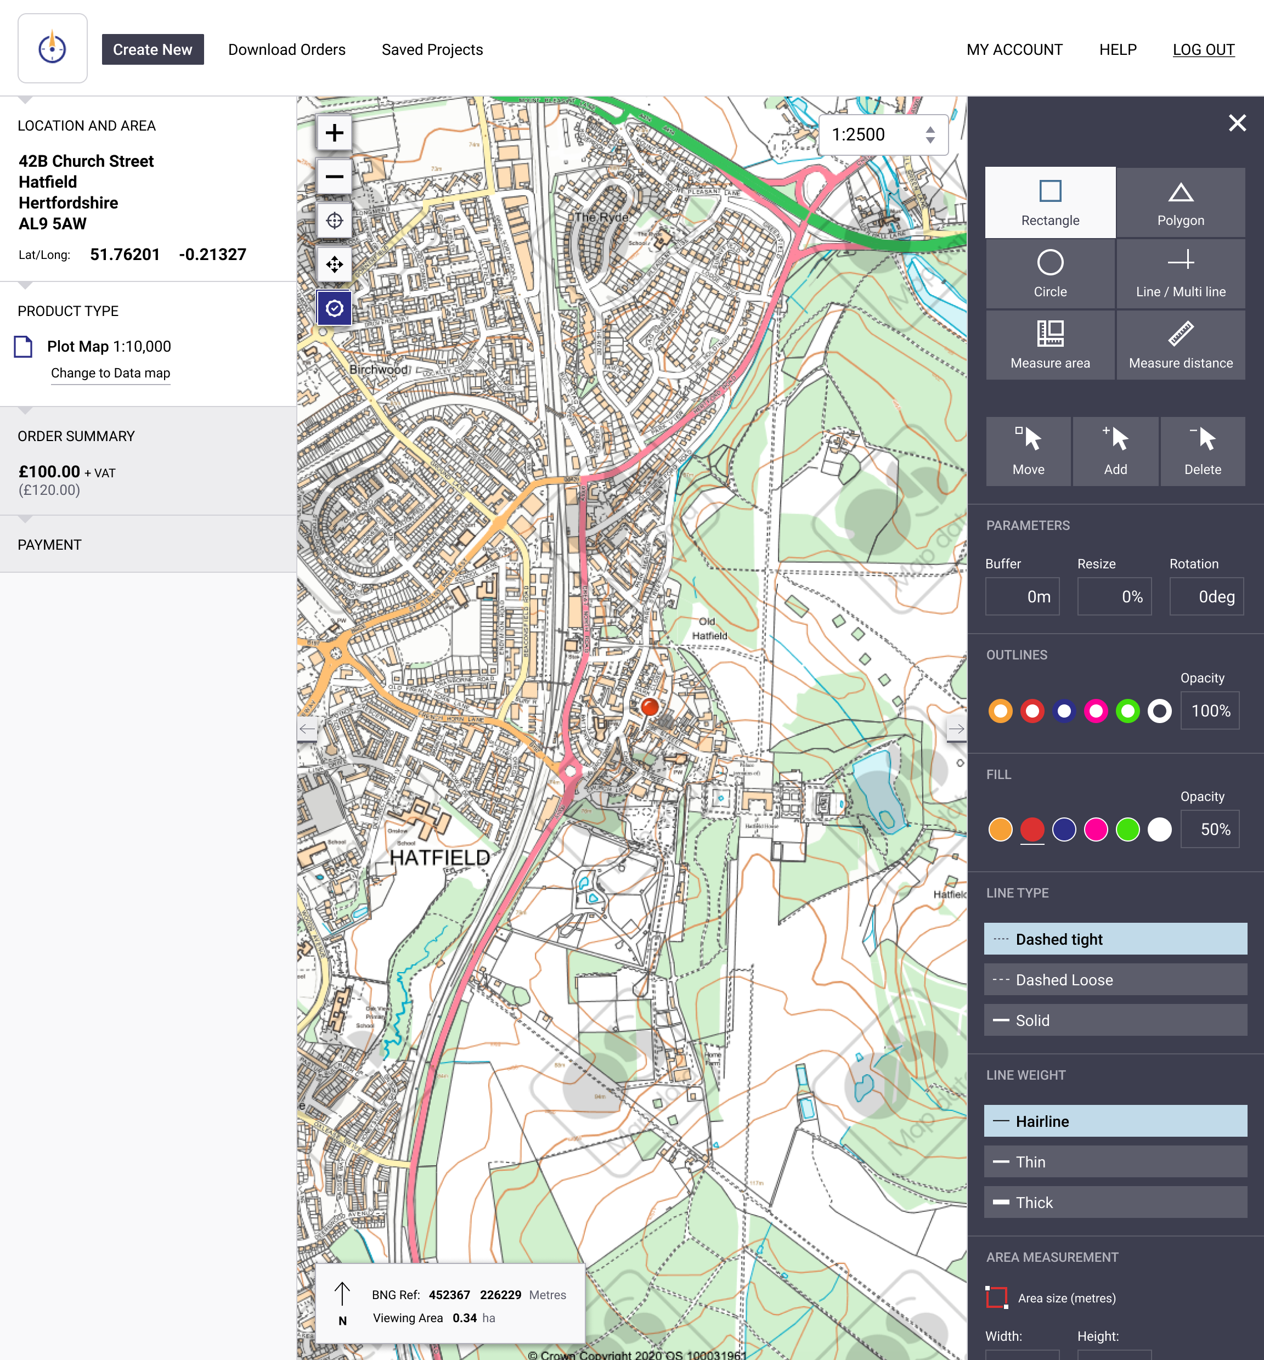The image size is (1264, 1360).
Task: Select the Dashed Loose line type
Action: [1114, 980]
